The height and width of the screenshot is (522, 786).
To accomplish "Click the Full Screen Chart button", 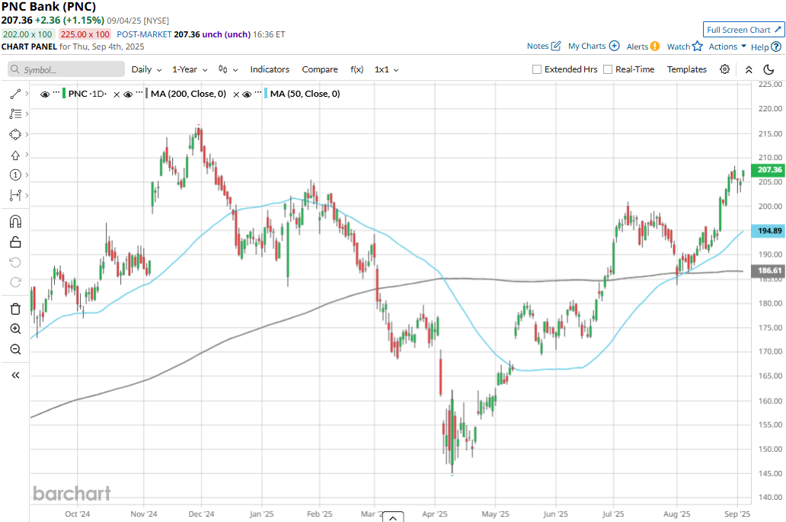I will (x=744, y=30).
